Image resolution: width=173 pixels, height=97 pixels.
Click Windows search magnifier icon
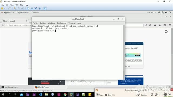(9, 95)
